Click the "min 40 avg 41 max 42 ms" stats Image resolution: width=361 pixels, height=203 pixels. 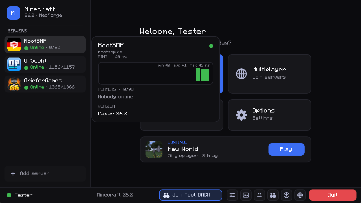pyautogui.click(x=184, y=65)
